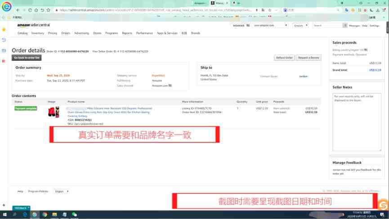This screenshot has width=389, height=219.
Task: Click the Request a Review button
Action: point(309,58)
